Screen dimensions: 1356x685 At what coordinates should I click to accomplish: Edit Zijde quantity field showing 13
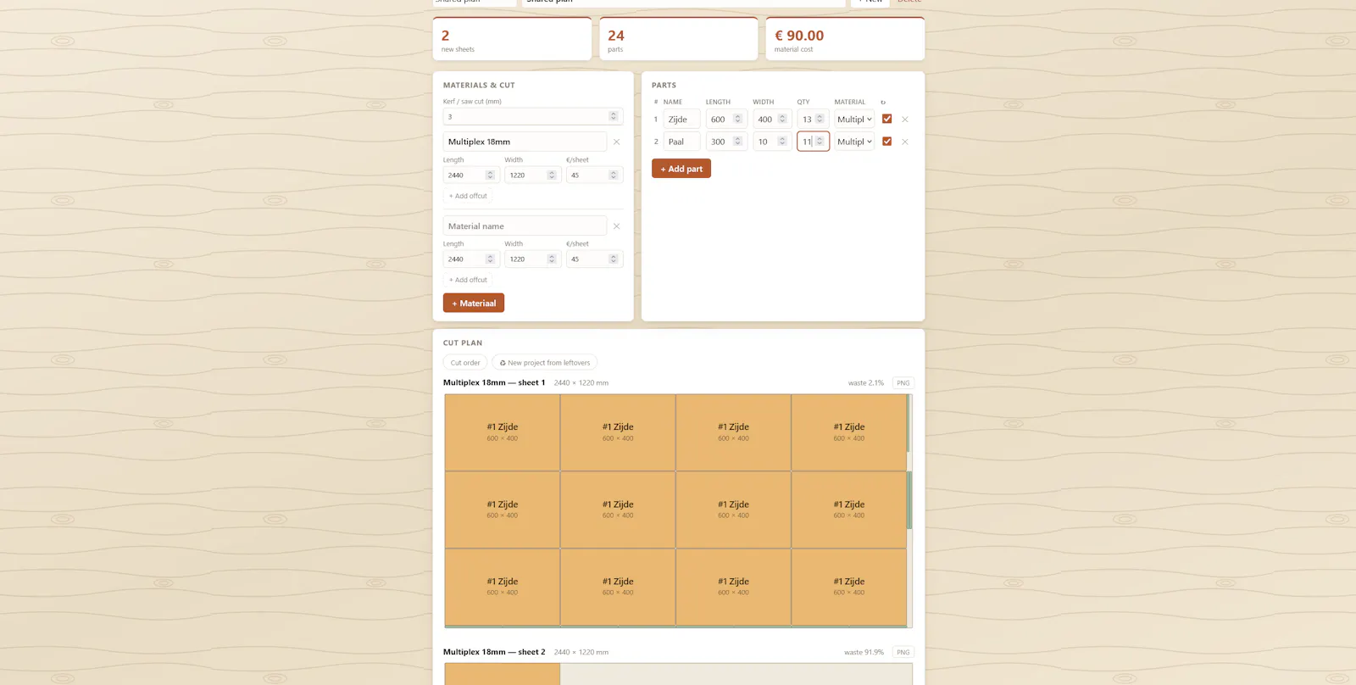tap(813, 120)
